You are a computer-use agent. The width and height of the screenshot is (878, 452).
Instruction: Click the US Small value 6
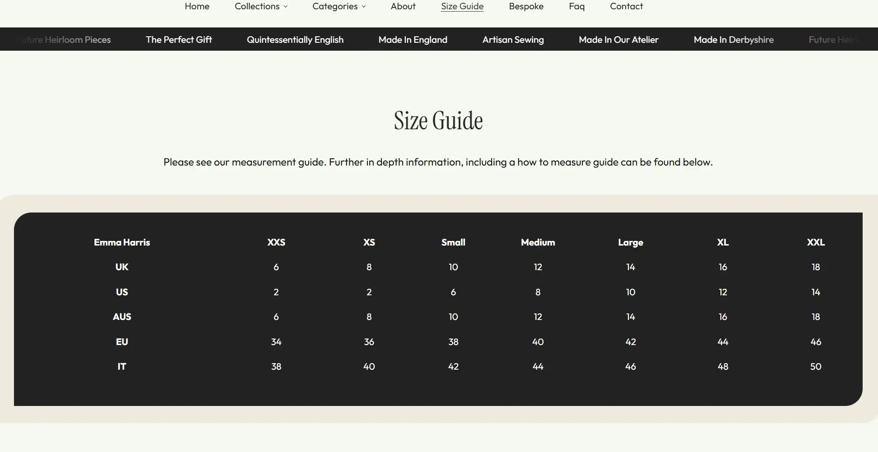point(453,292)
